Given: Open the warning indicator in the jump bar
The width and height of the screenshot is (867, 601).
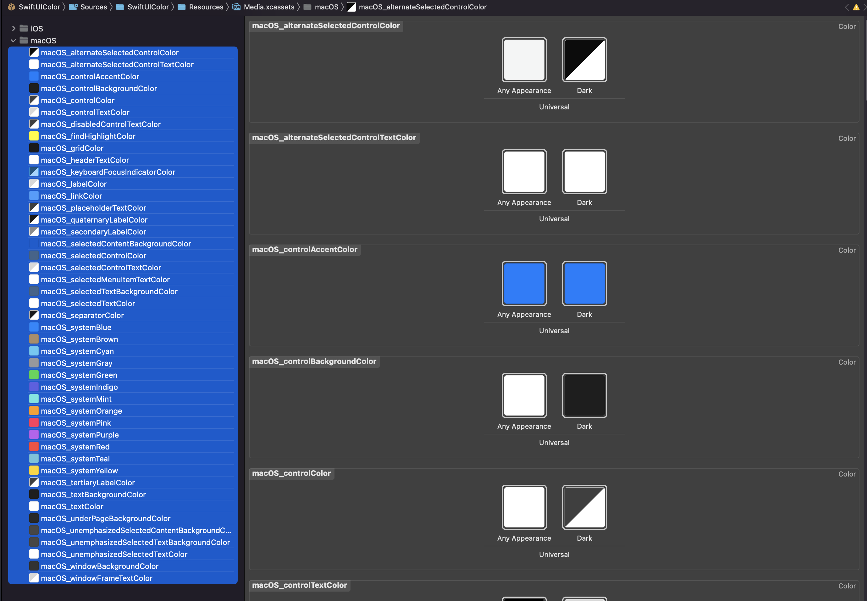Looking at the screenshot, I should 856,7.
